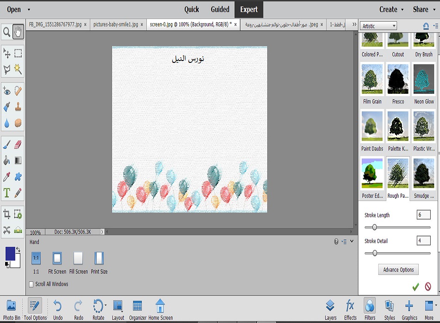
Task: Select the Eraser tool
Action: [x=18, y=145]
